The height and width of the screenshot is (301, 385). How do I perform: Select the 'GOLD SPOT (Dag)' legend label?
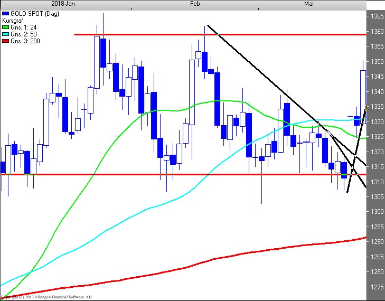[35, 14]
